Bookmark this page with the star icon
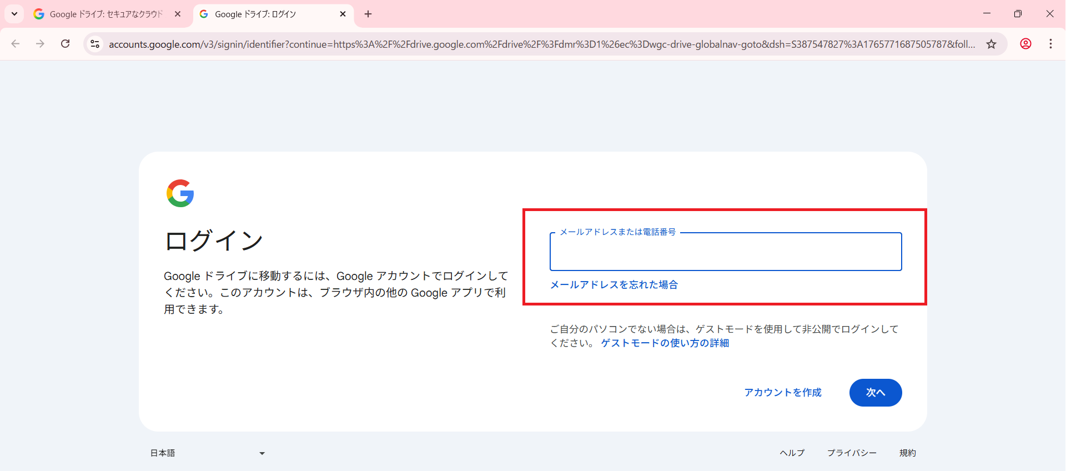Image resolution: width=1066 pixels, height=471 pixels. (x=992, y=44)
